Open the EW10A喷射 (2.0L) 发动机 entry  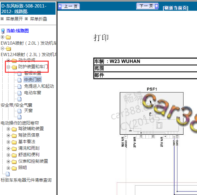(x=28, y=43)
